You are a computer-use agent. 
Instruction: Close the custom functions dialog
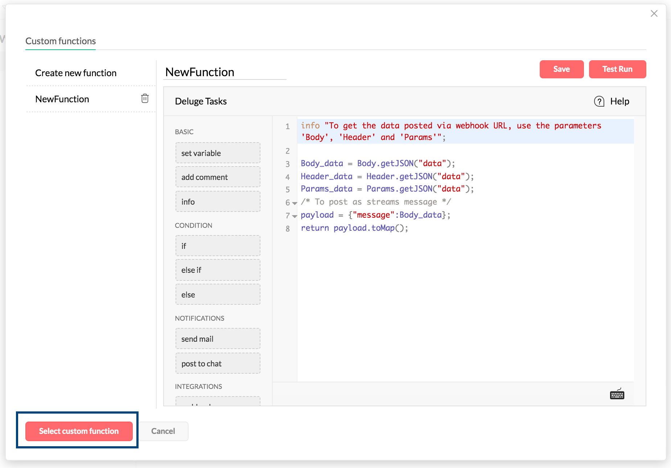pyautogui.click(x=654, y=13)
